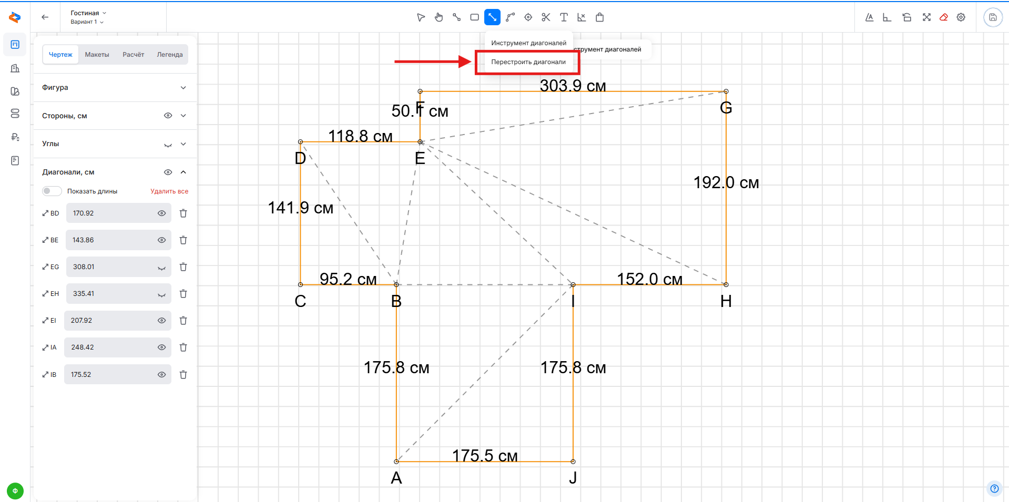Toggle the "Показать длины" switch
Screen dimensions: 1009x502
pos(52,191)
